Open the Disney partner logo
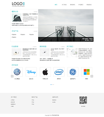The height and width of the screenshot is (117, 104). 31,72
